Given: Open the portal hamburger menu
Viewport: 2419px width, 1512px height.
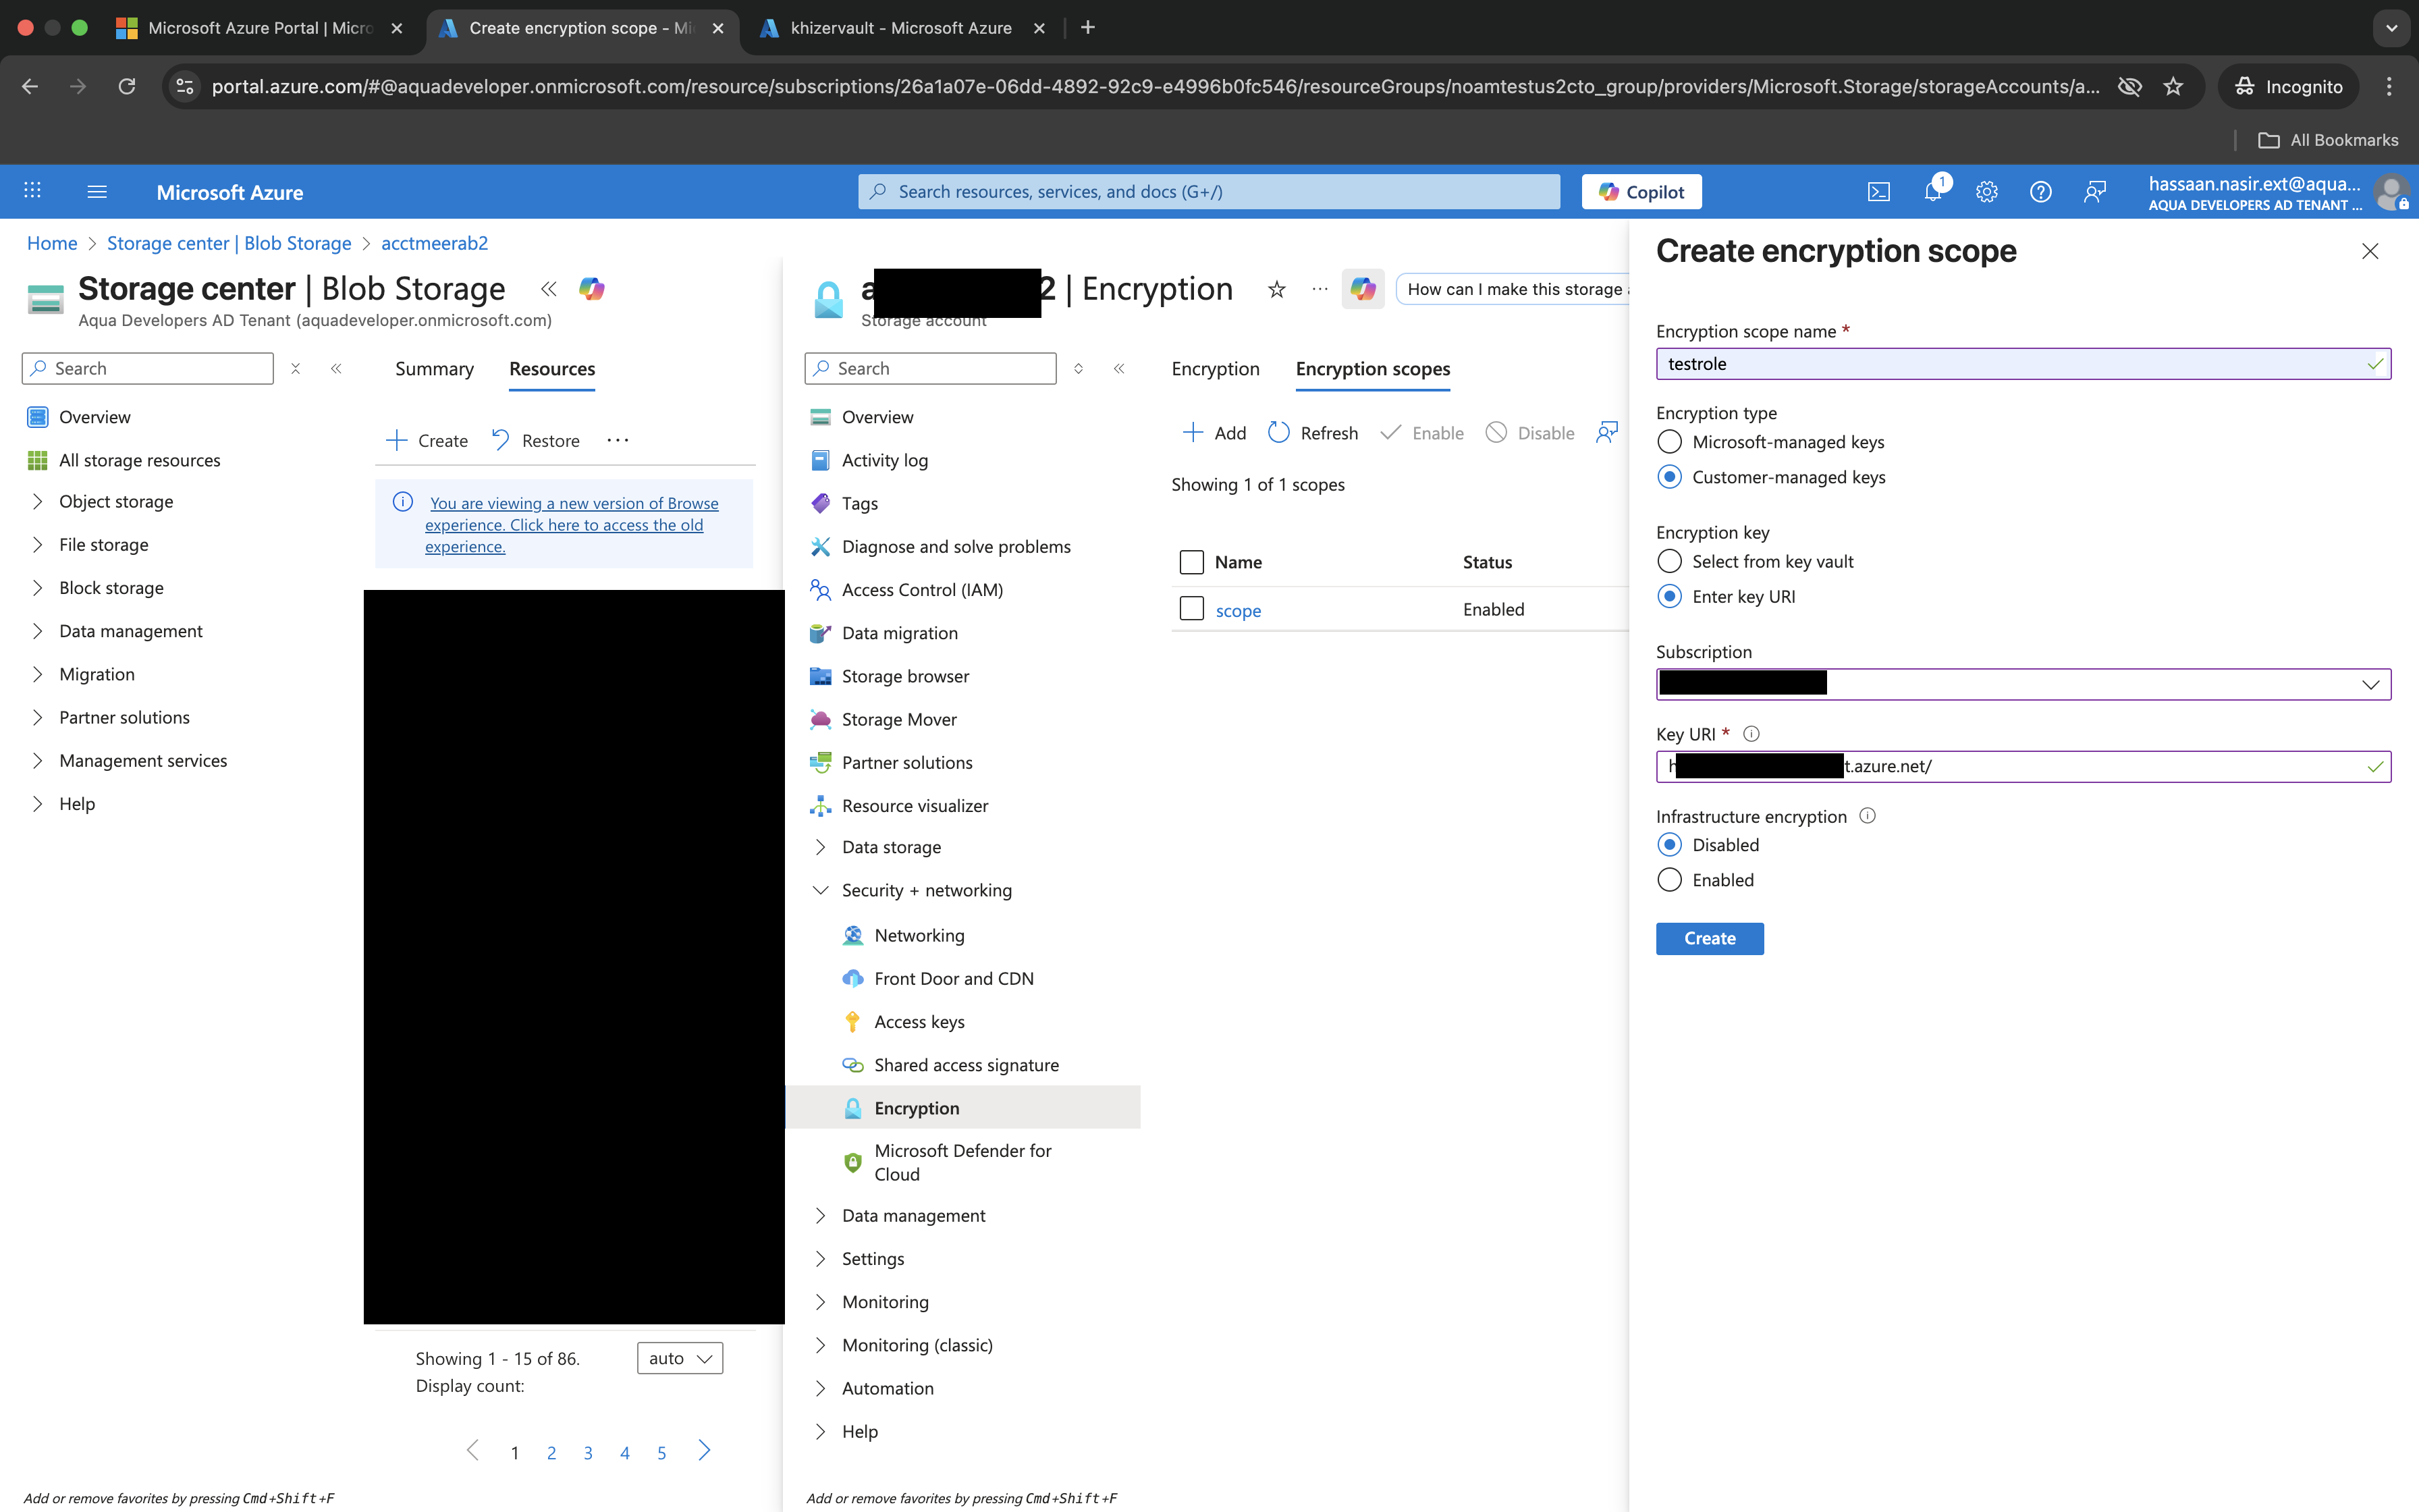Looking at the screenshot, I should tap(97, 192).
